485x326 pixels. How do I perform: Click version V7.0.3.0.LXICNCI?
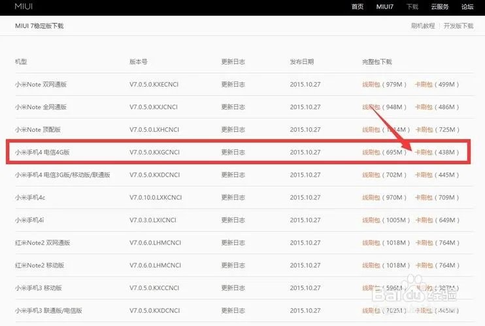pyautogui.click(x=153, y=220)
